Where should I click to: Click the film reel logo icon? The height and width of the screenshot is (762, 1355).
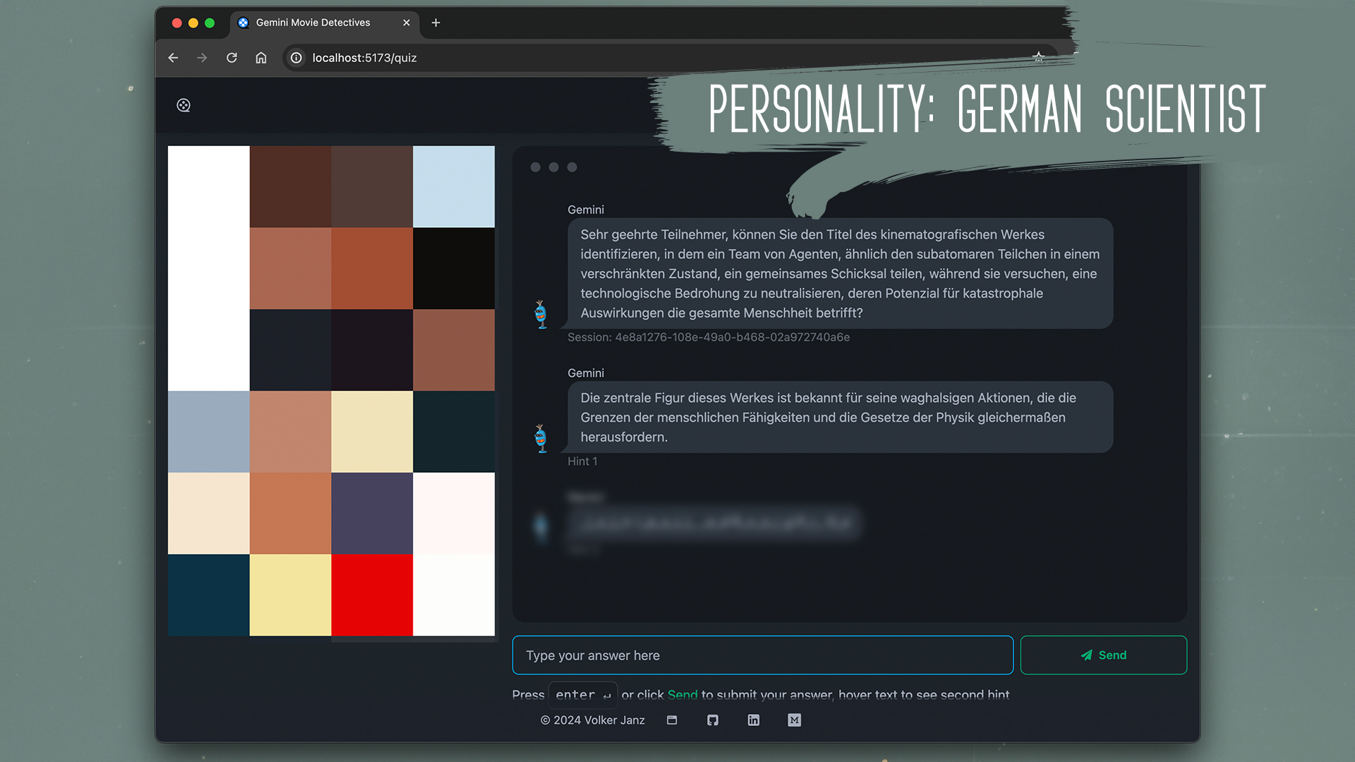pyautogui.click(x=183, y=105)
